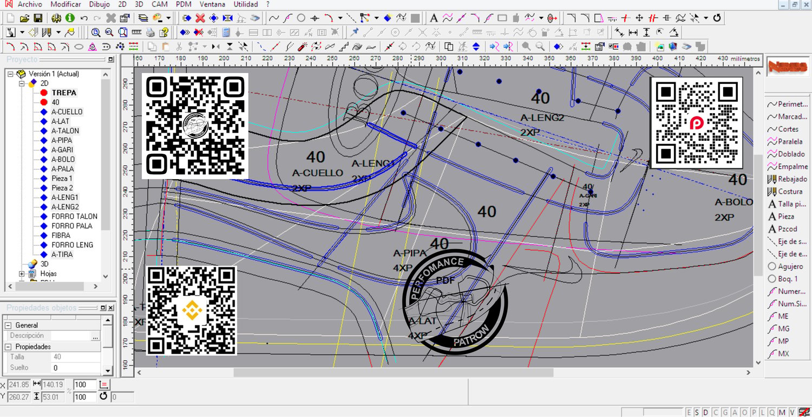
Task: Open the Archivo menu
Action: click(x=30, y=4)
